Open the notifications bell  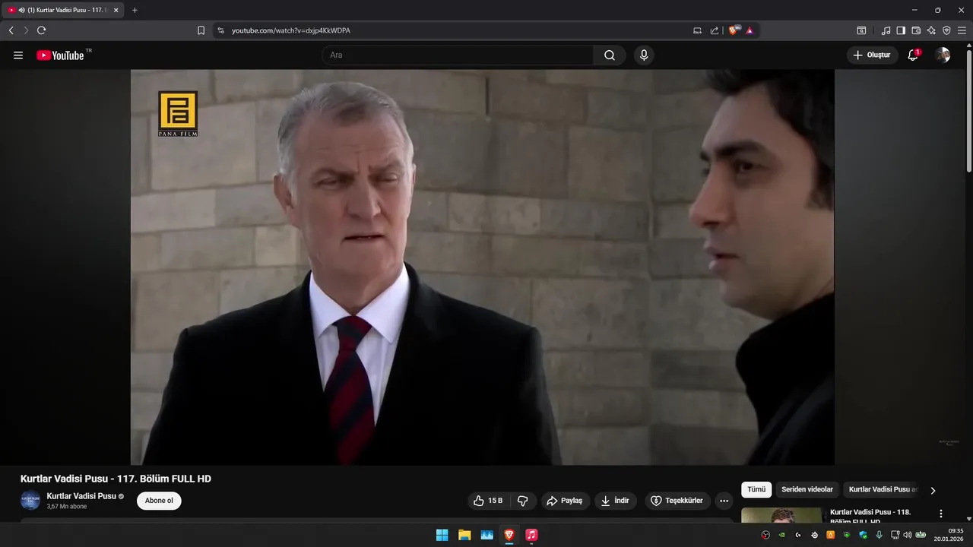coord(913,55)
